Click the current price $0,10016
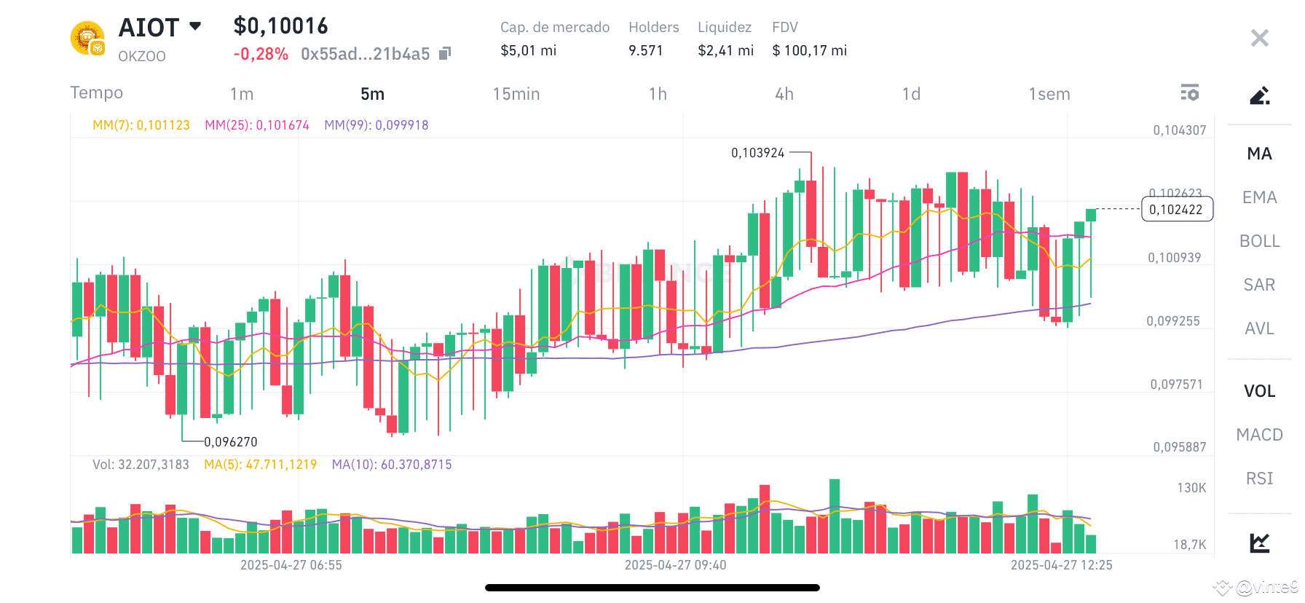Screen dimensions: 1305x603 point(280,26)
